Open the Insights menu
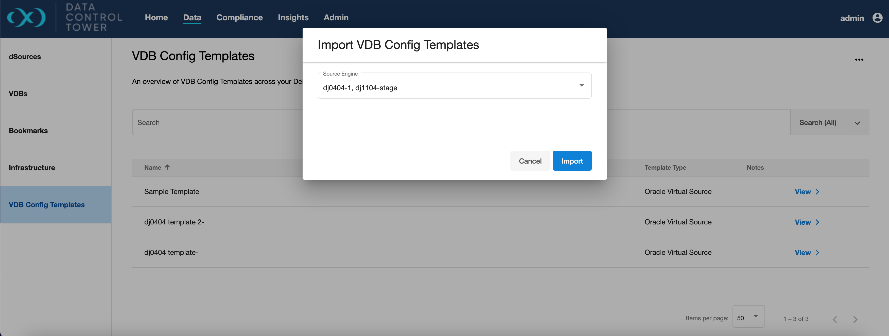This screenshot has width=889, height=336. pyautogui.click(x=293, y=17)
